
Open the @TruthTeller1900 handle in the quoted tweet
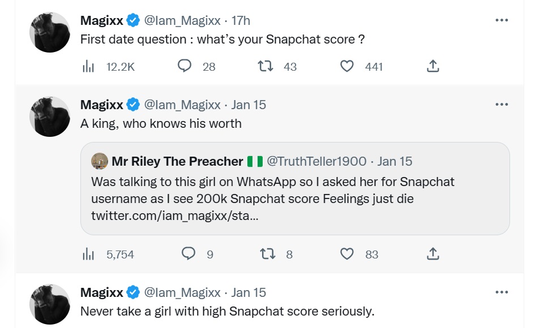[x=316, y=161]
